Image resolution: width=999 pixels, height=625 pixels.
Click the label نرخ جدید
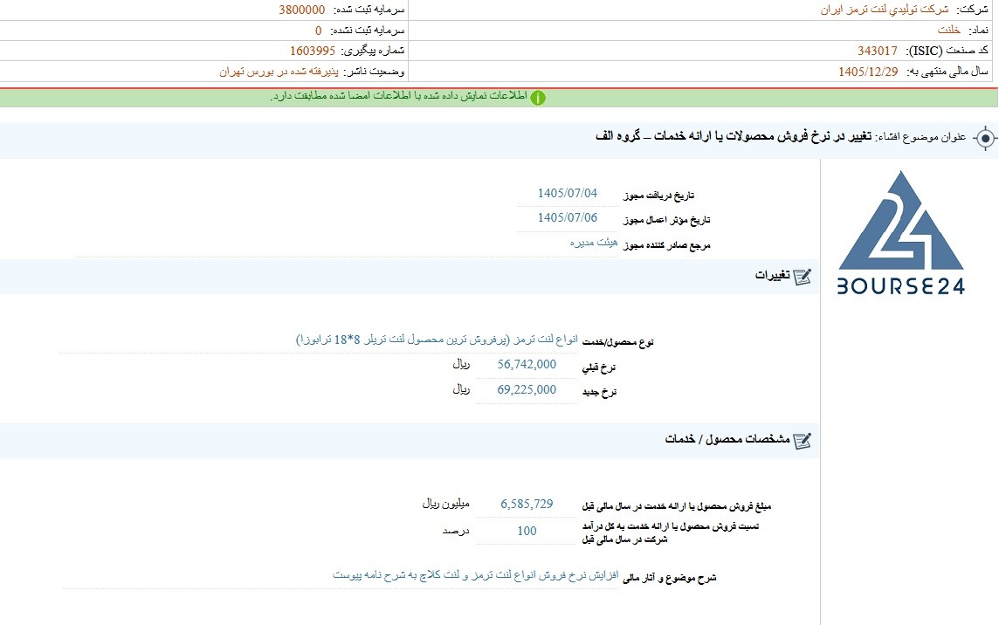coord(600,393)
